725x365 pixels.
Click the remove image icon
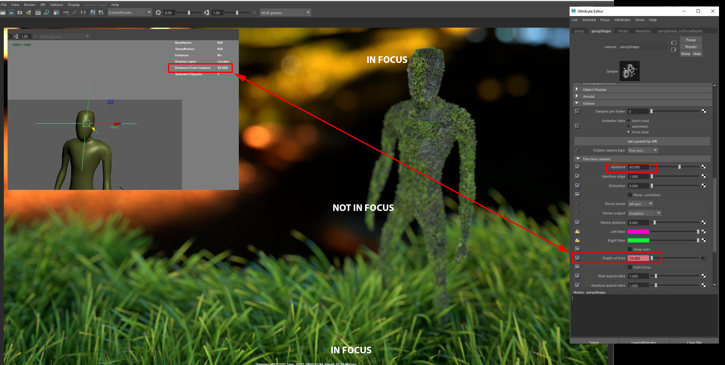tap(101, 13)
